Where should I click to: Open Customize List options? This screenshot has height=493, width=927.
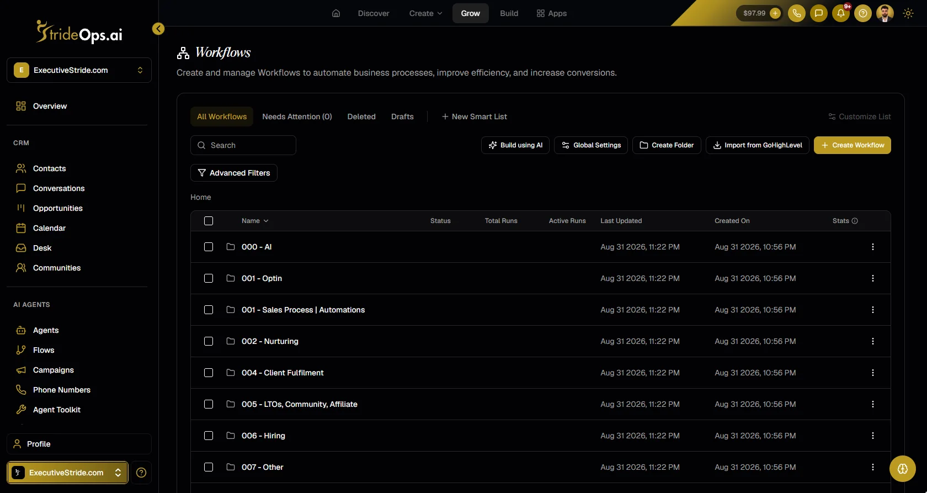(860, 116)
